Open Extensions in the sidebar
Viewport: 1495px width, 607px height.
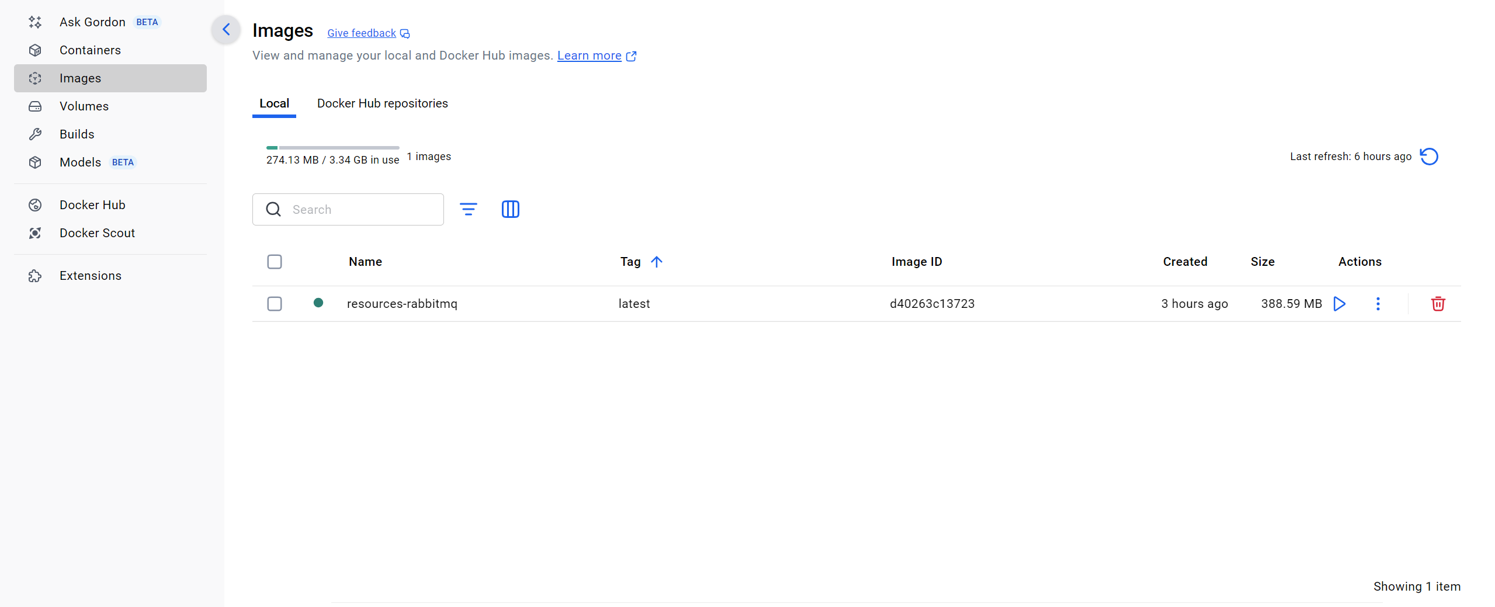click(110, 276)
